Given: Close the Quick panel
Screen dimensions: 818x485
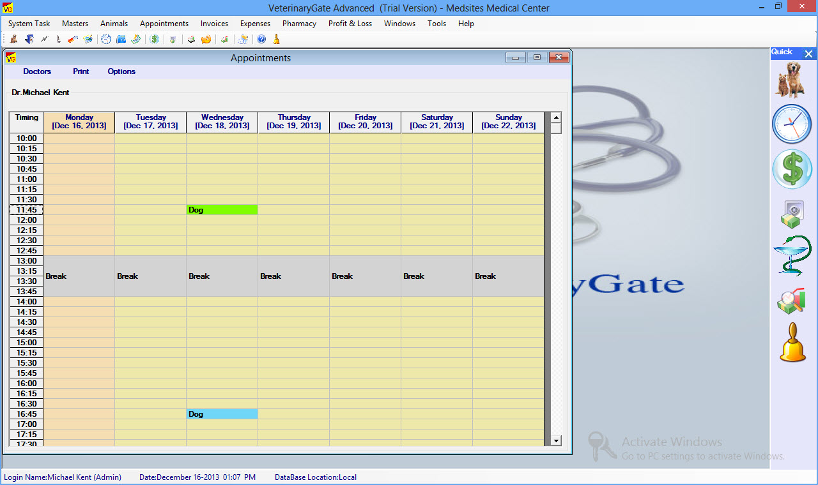Looking at the screenshot, I should (808, 54).
